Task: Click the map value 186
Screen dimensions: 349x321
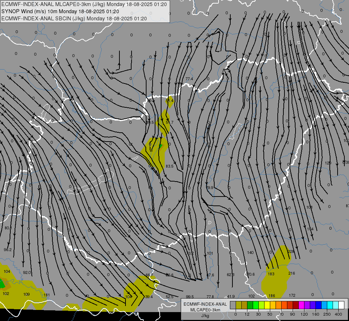Action: pyautogui.click(x=272, y=296)
